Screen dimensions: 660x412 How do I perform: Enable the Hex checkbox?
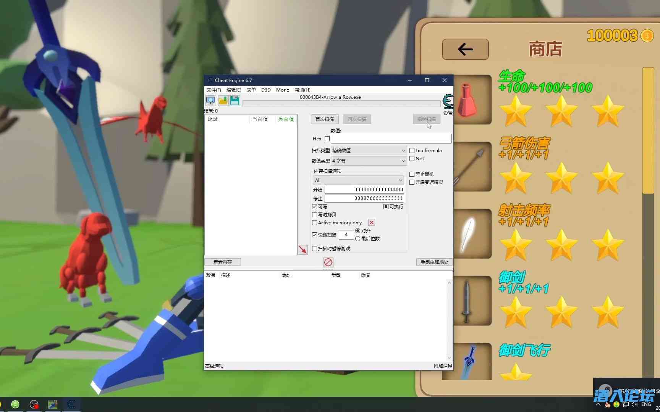pyautogui.click(x=327, y=139)
